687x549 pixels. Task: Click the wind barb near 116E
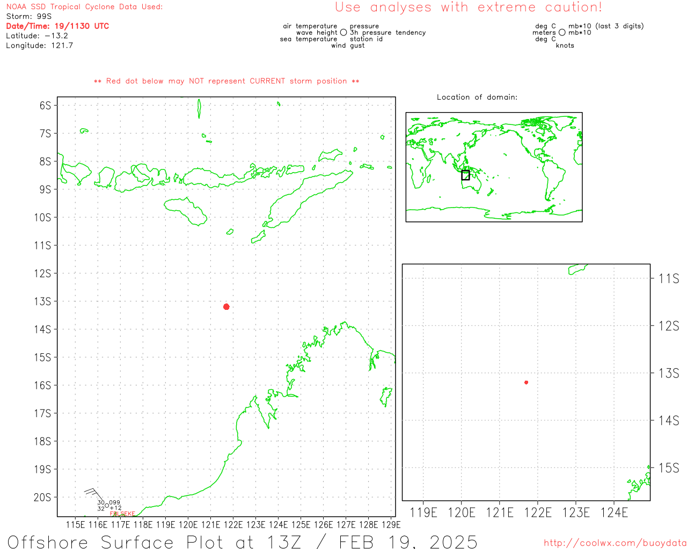(x=94, y=494)
